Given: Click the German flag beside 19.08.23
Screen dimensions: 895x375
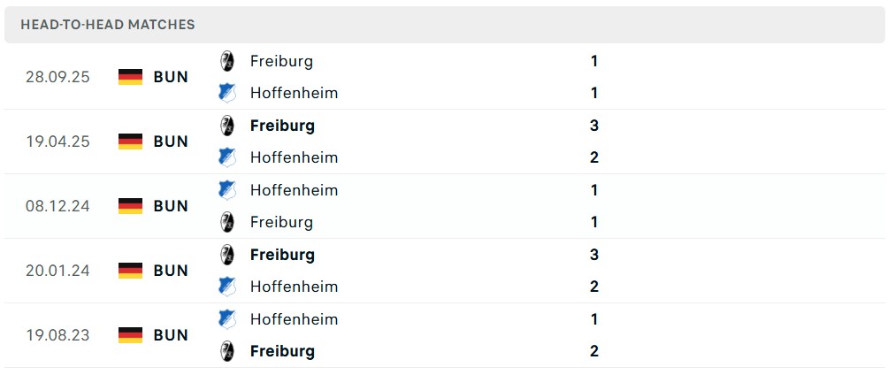Looking at the screenshot, I should coord(131,335).
